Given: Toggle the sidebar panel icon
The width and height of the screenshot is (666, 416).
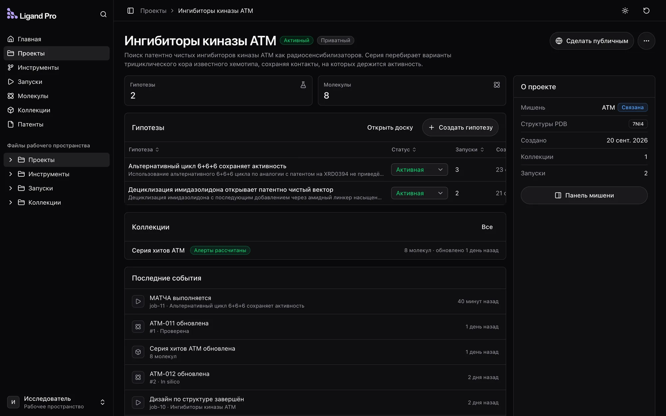Looking at the screenshot, I should pyautogui.click(x=131, y=11).
